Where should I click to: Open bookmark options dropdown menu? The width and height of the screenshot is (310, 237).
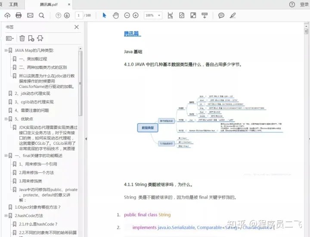coord(9,38)
